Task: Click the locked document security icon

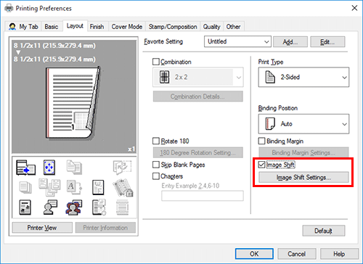Action: click(123, 187)
